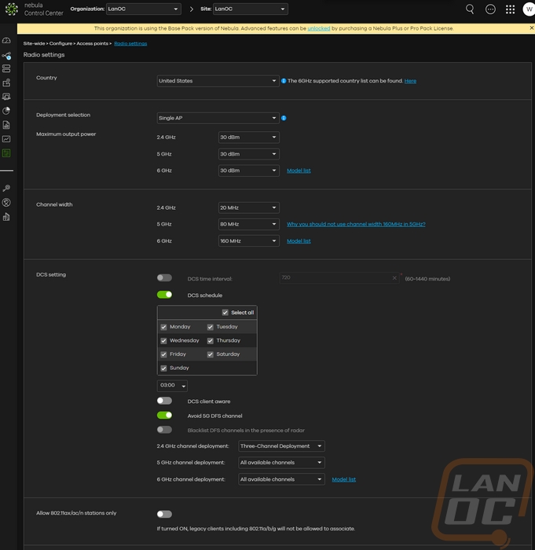
Task: Open the Organization LanOC dropdown
Action: tap(144, 9)
